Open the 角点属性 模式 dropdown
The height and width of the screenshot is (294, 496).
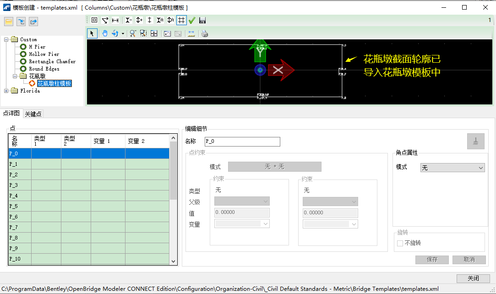click(x=452, y=168)
